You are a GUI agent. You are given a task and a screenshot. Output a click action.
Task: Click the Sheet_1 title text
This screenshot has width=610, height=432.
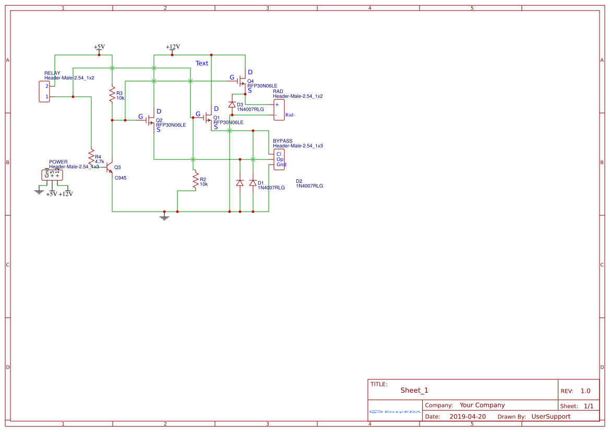click(x=413, y=390)
